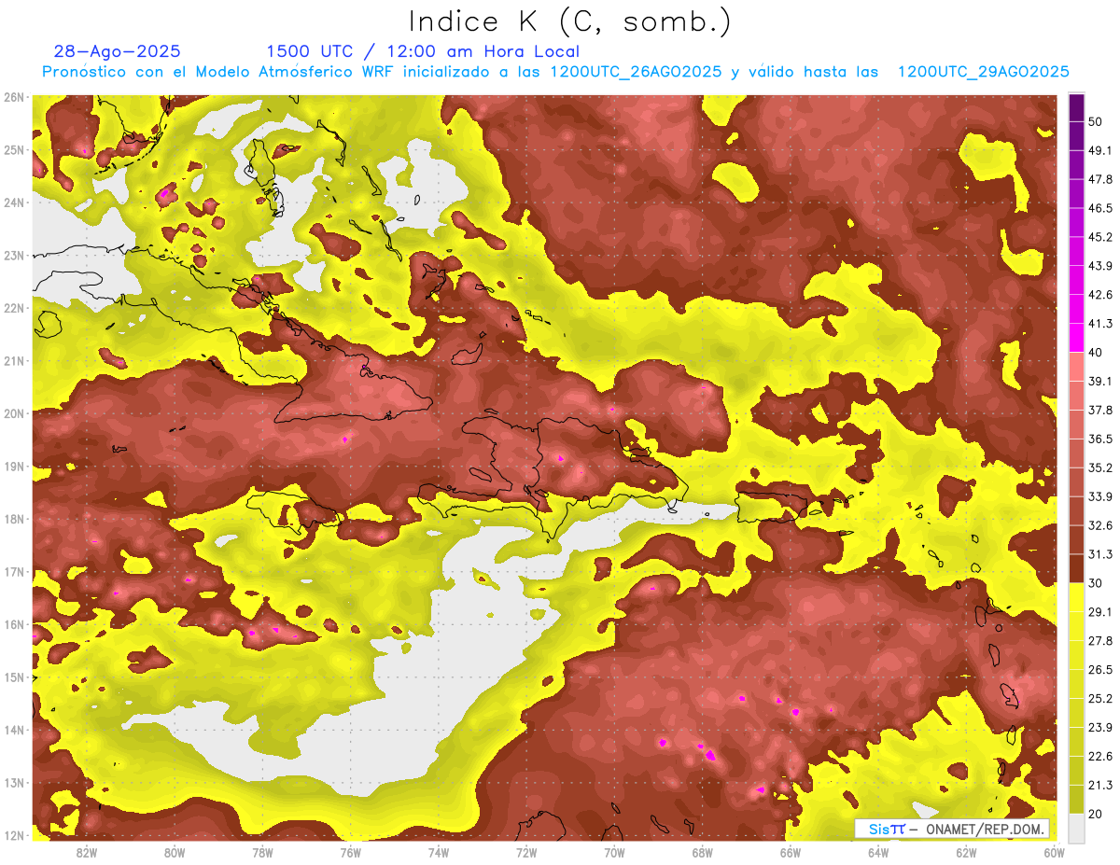Click the '45.2' color scale label

[1100, 237]
